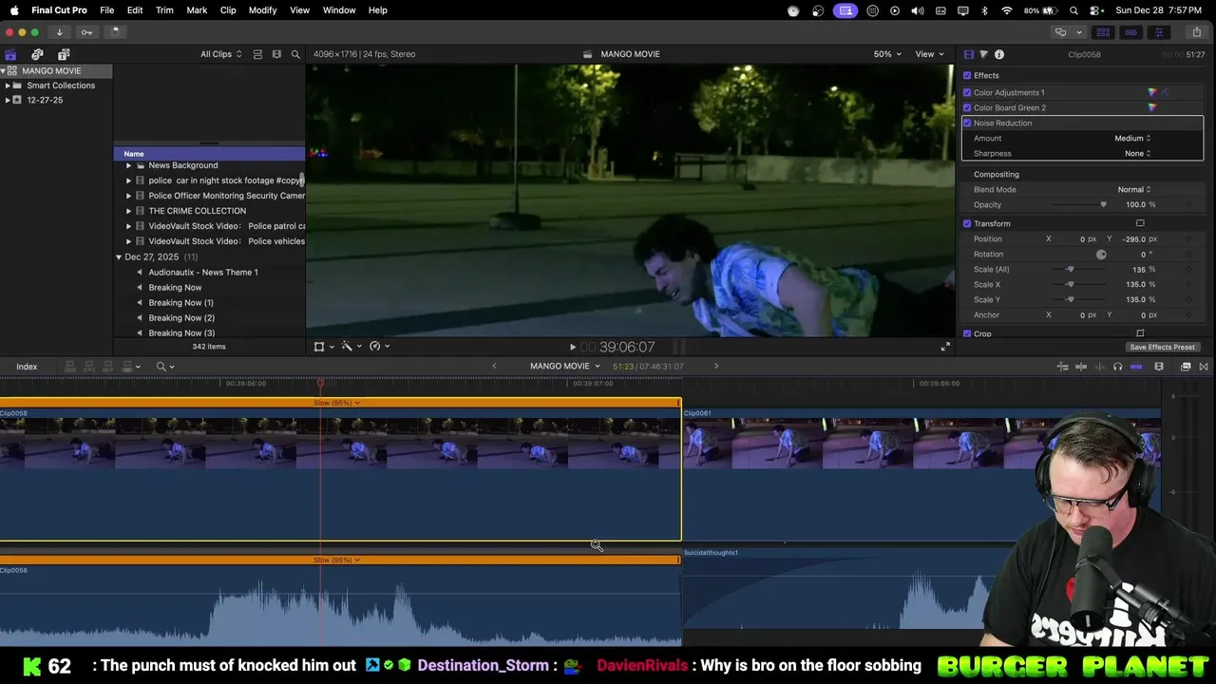Open the Titles and Generators sidebar

click(64, 54)
